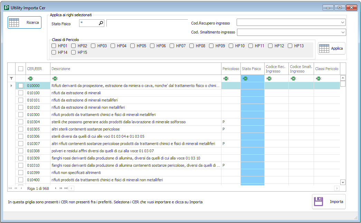This screenshot has height=223, width=361.
Task: Click the Applica button with grid icon
Action: (332, 49)
